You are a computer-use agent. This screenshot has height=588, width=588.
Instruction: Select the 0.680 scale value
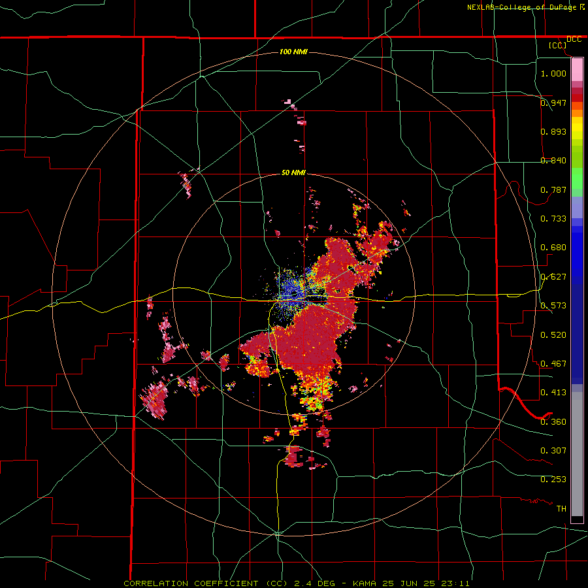pyautogui.click(x=553, y=247)
